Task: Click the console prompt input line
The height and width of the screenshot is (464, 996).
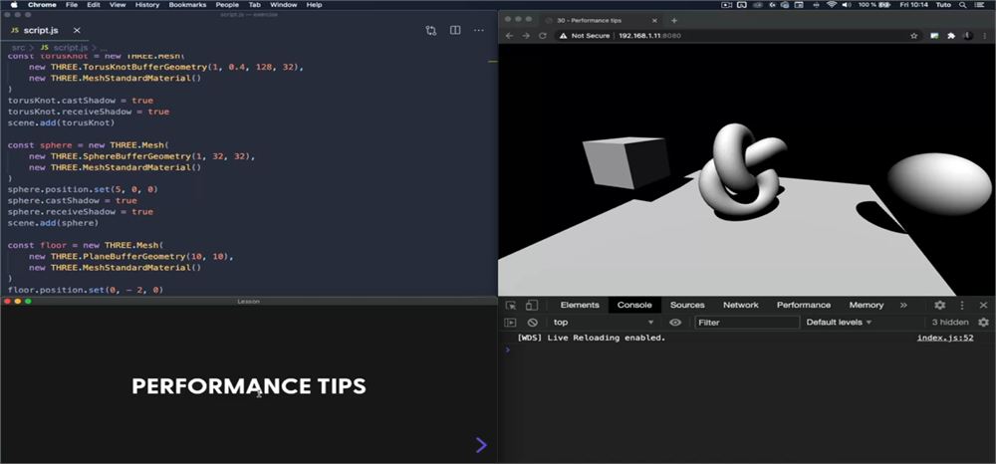Action: [x=747, y=349]
